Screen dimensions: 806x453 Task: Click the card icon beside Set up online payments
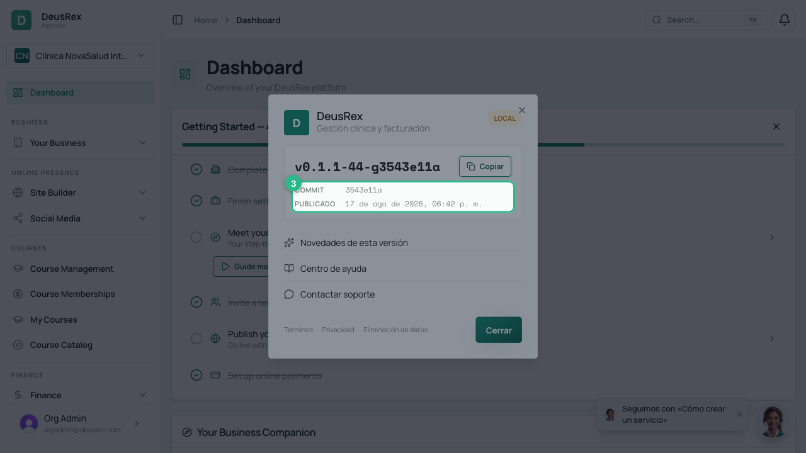[215, 375]
